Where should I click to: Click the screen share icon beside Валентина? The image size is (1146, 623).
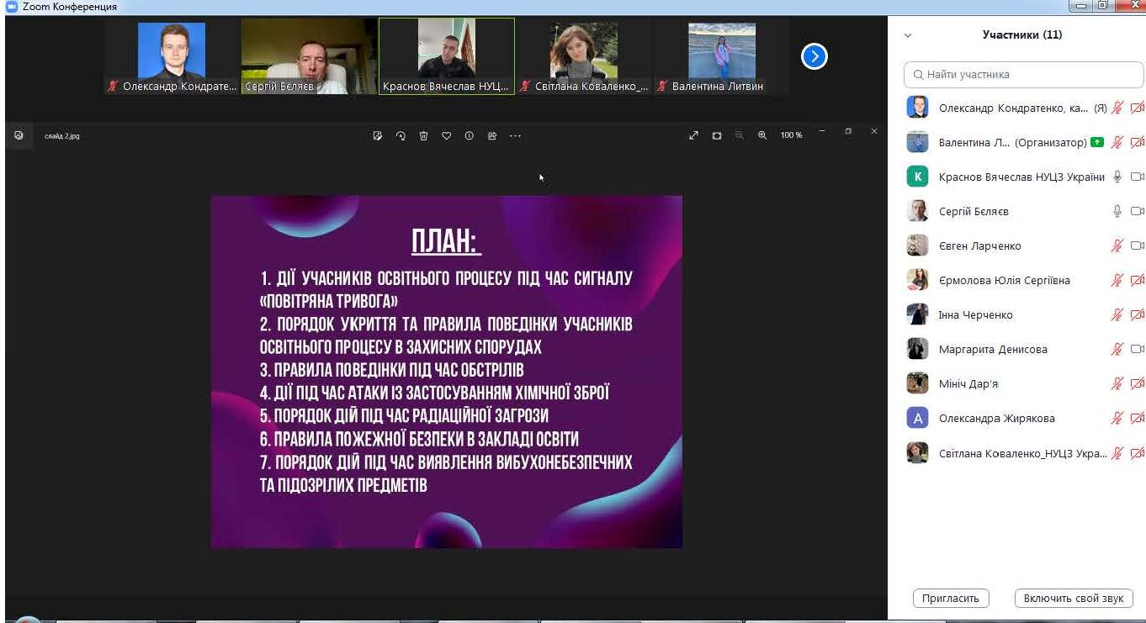(1096, 142)
